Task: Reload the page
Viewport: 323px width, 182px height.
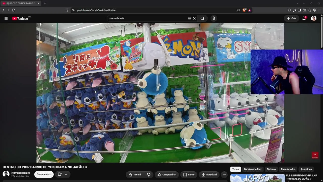Action: coord(13,10)
